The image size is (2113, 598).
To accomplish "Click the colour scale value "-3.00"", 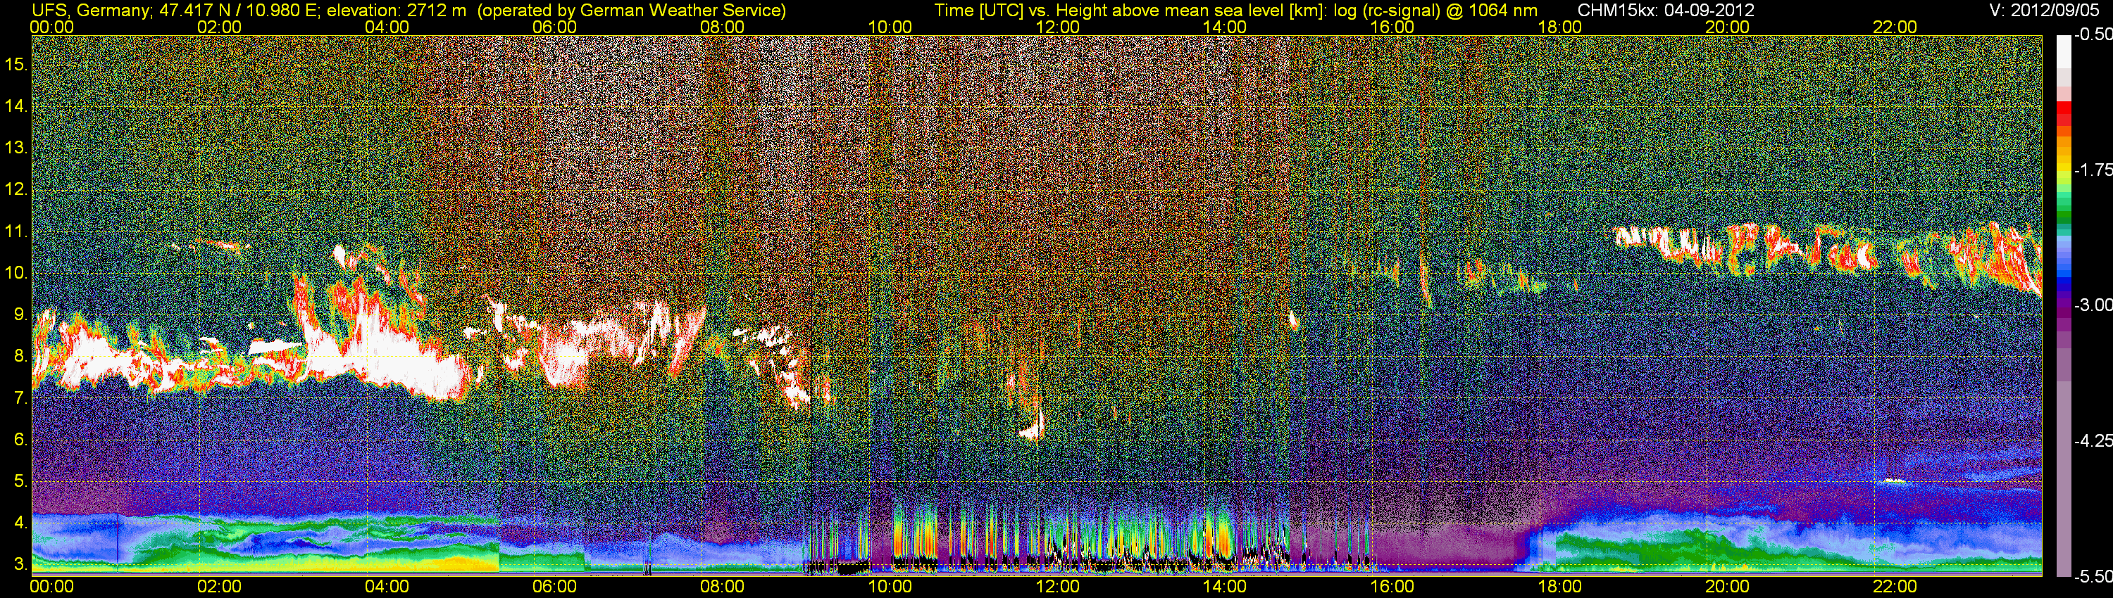I will pos(2093,305).
